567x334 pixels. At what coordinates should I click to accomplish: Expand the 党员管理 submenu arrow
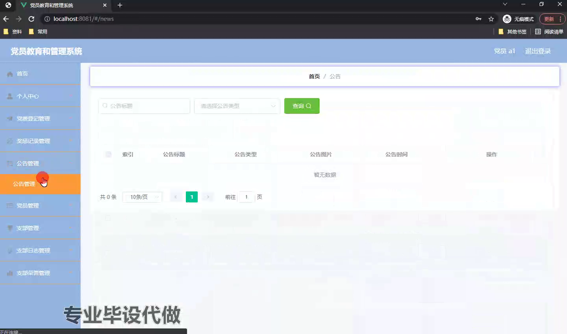(70, 206)
